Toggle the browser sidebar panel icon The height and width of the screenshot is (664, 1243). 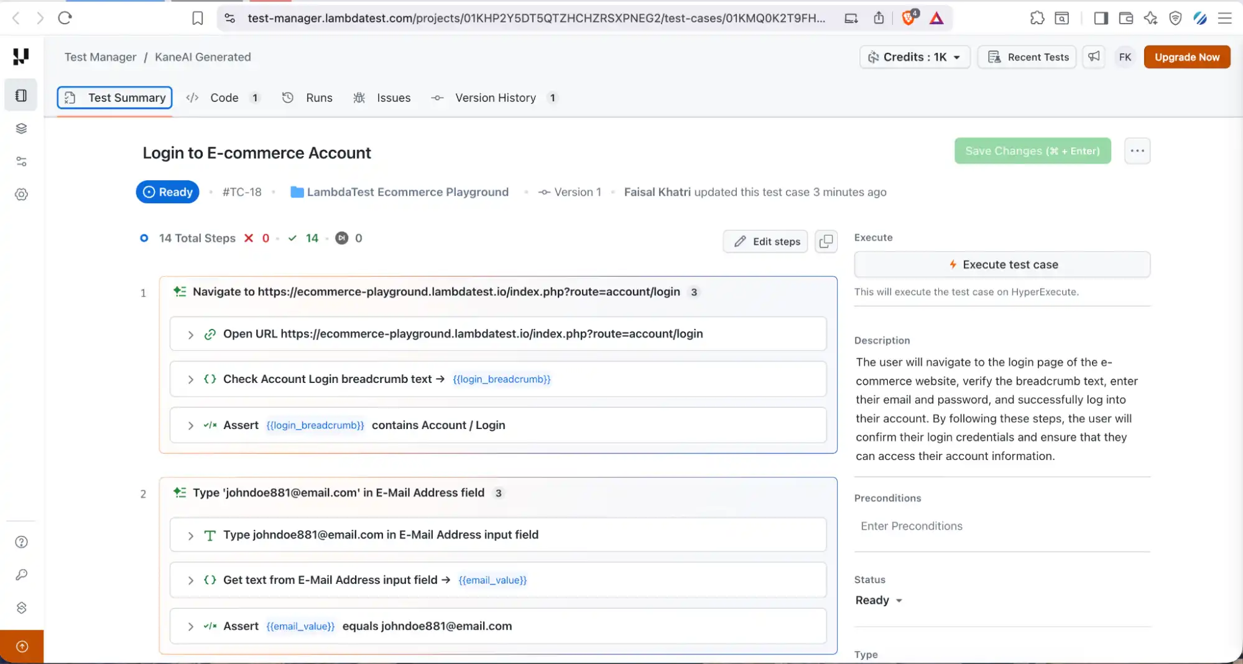coord(1101,18)
